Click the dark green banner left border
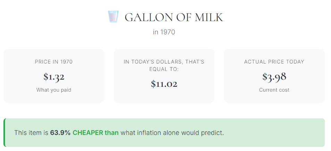Viewport: 331px width, 151px height. click(5, 133)
